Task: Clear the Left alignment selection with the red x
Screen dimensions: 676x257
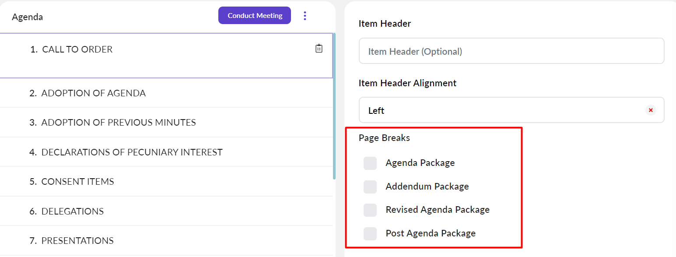Action: pos(651,110)
